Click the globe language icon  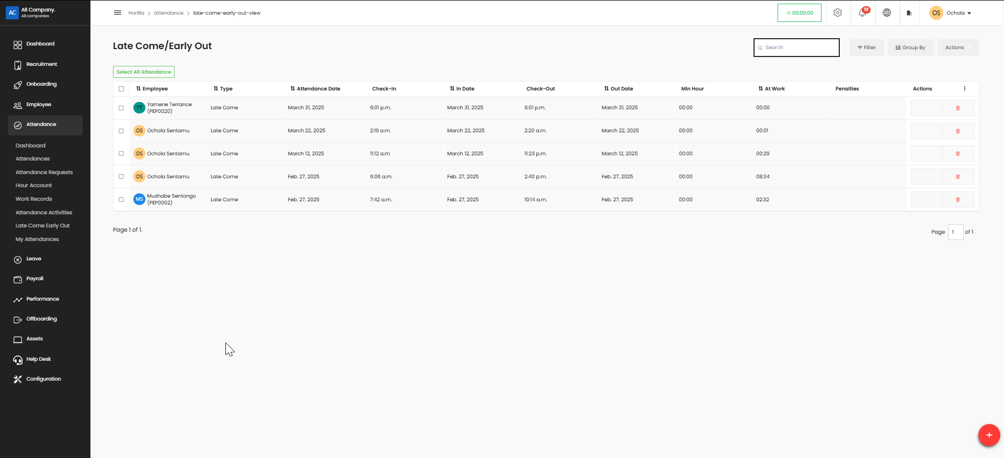887,13
